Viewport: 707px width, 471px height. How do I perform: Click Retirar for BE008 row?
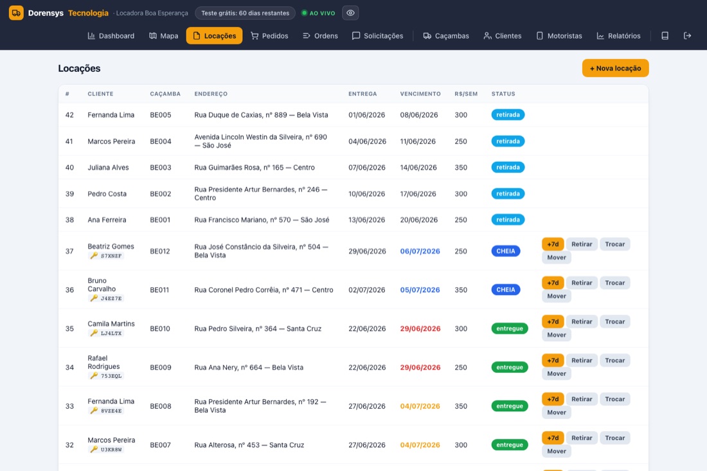[582, 399]
